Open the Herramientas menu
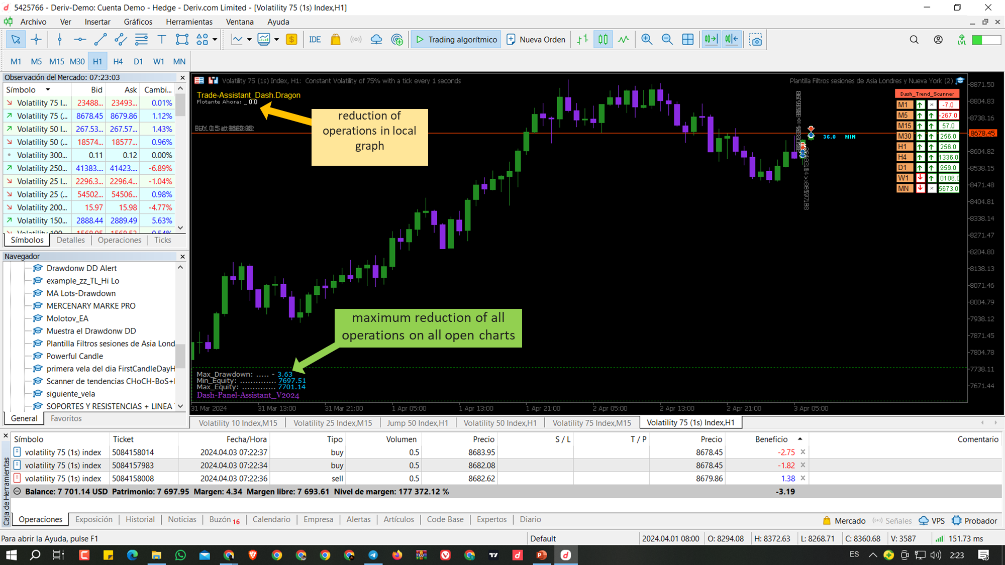Viewport: 1005px width, 565px height. (x=189, y=22)
